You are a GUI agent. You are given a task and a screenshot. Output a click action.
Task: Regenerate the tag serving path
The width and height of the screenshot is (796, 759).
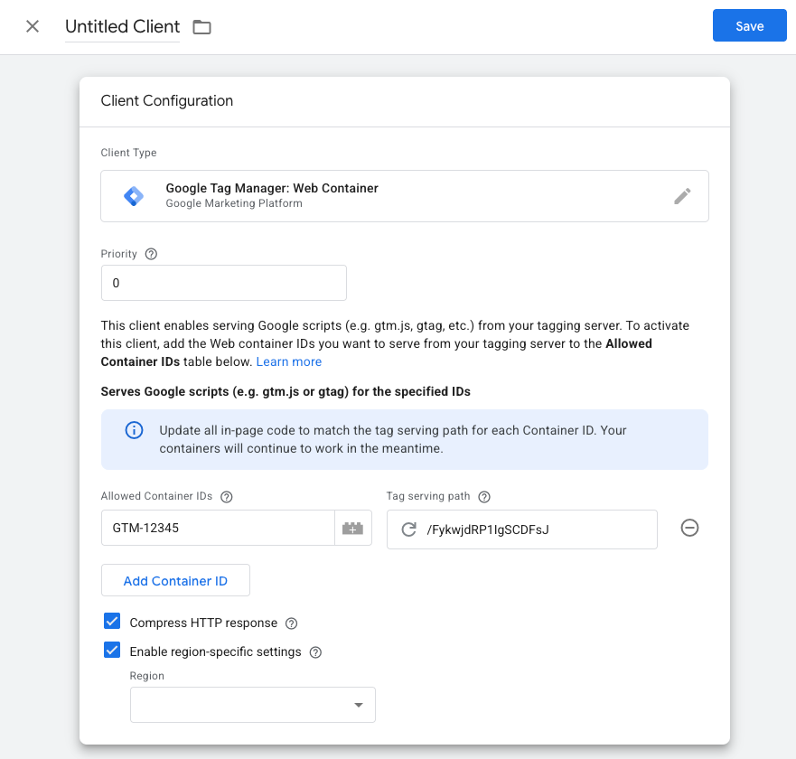(x=408, y=529)
